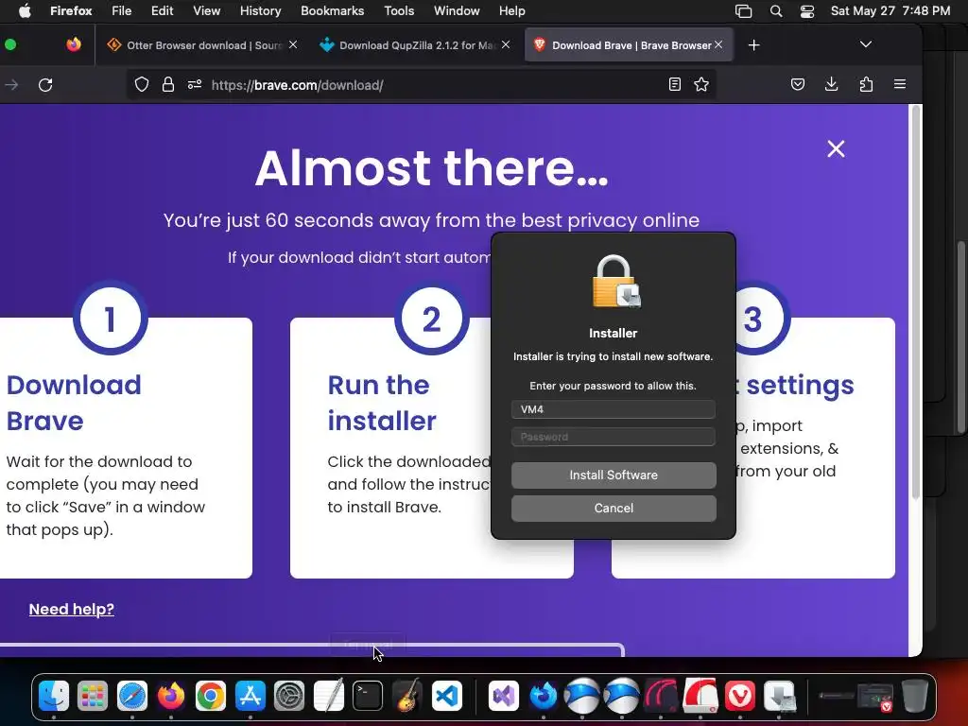Open the Window menu
This screenshot has height=726, width=968.
pyautogui.click(x=457, y=10)
